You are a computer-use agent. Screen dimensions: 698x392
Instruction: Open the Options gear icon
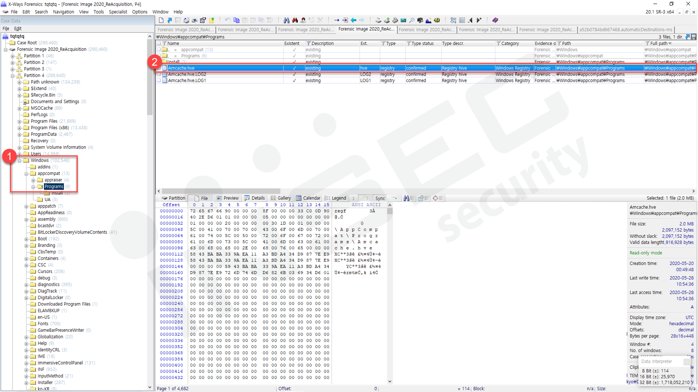click(437, 20)
